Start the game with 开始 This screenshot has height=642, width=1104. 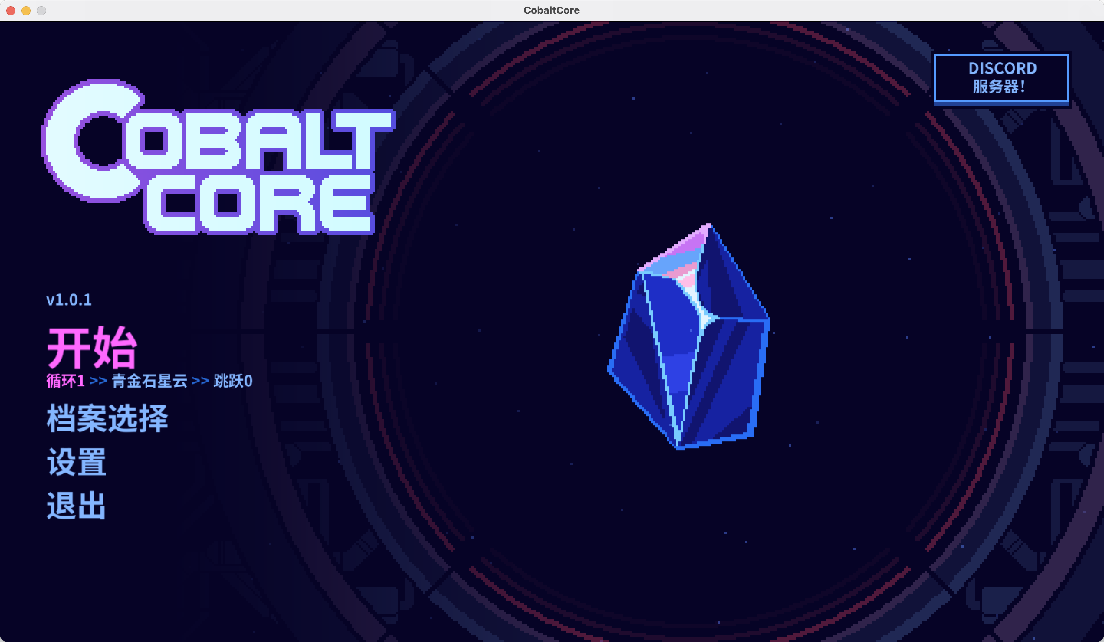coord(92,348)
